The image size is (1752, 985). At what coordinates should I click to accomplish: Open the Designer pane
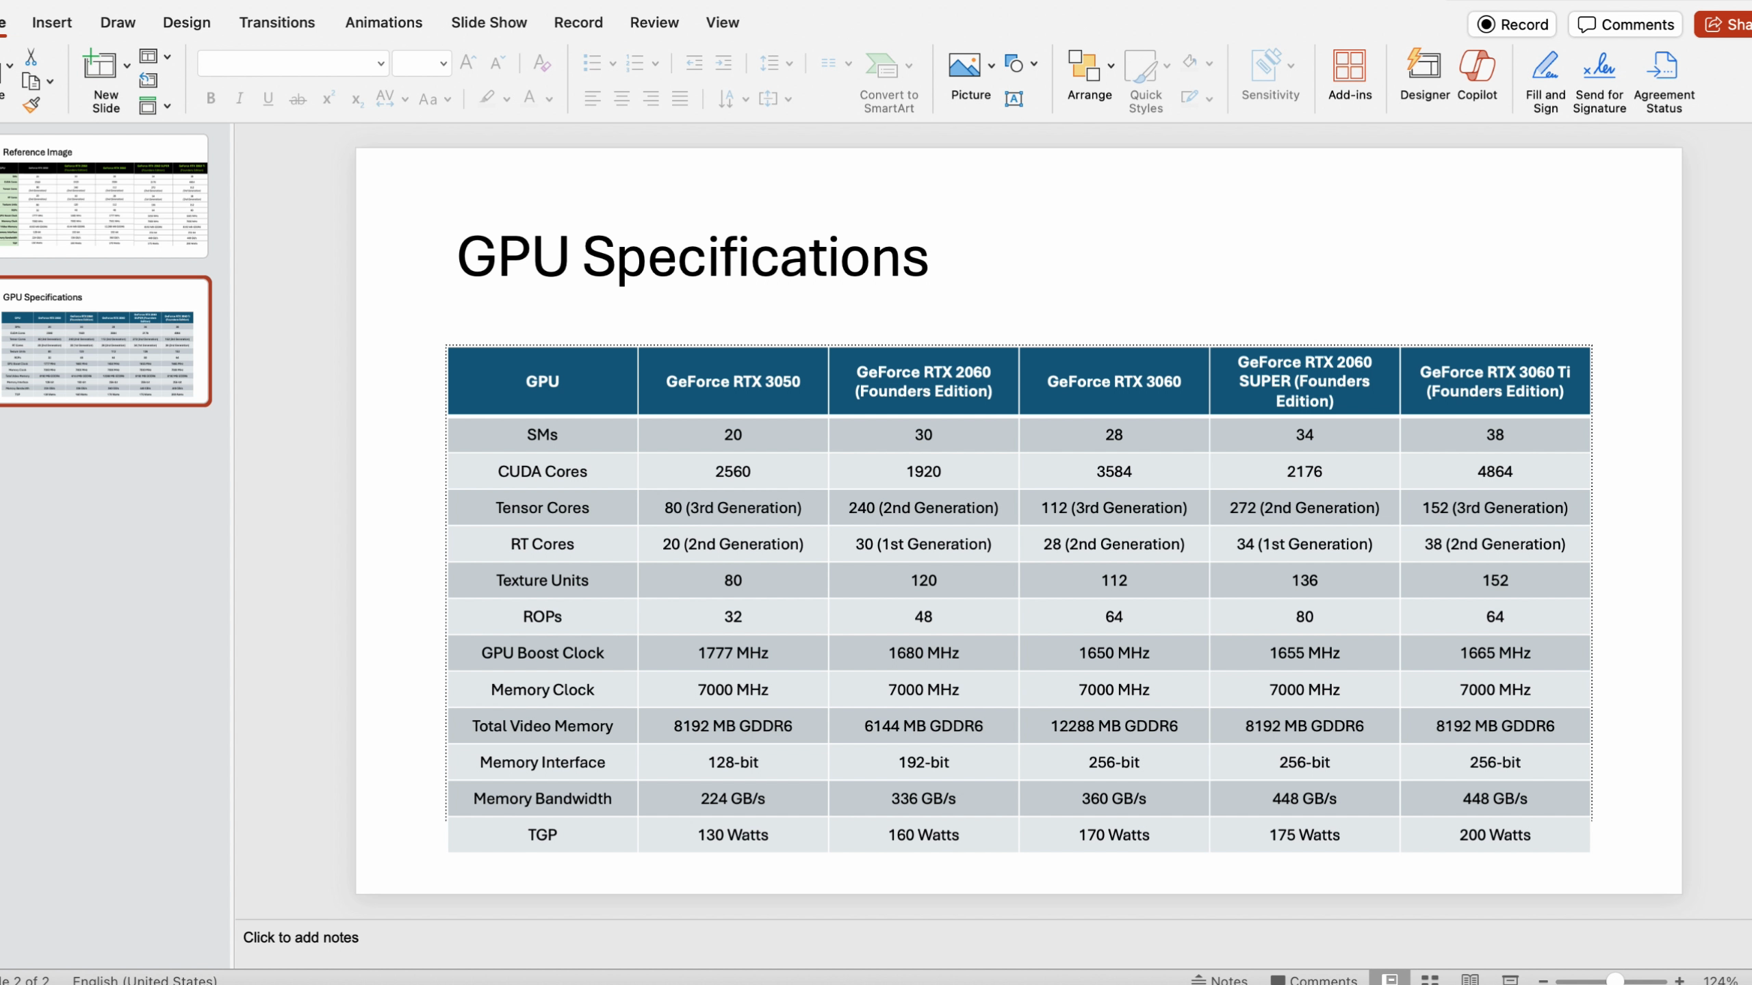(1424, 66)
